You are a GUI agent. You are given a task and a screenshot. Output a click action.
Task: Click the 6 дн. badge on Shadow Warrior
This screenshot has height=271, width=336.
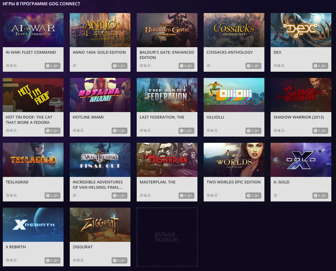321,131
